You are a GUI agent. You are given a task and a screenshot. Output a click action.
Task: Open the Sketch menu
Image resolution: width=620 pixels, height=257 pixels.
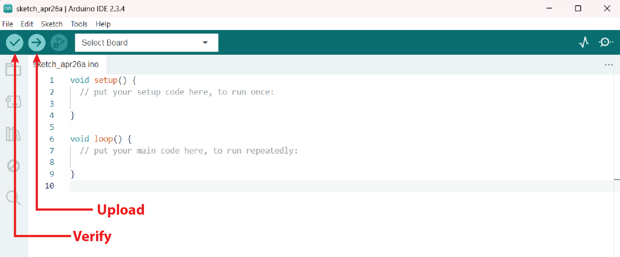coord(52,24)
